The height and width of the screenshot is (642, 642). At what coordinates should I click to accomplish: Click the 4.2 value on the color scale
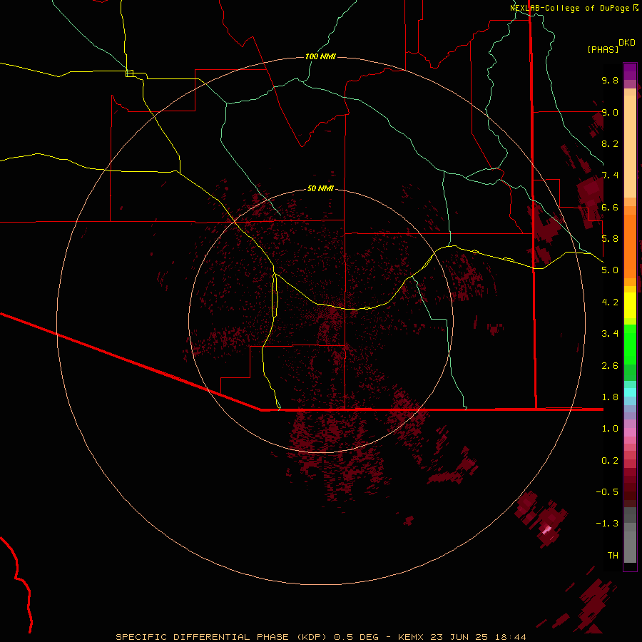(x=610, y=302)
